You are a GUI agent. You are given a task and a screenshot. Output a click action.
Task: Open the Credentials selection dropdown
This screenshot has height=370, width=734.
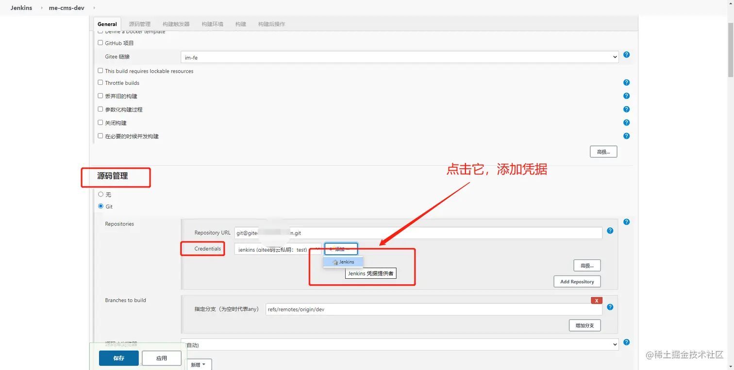pyautogui.click(x=278, y=249)
